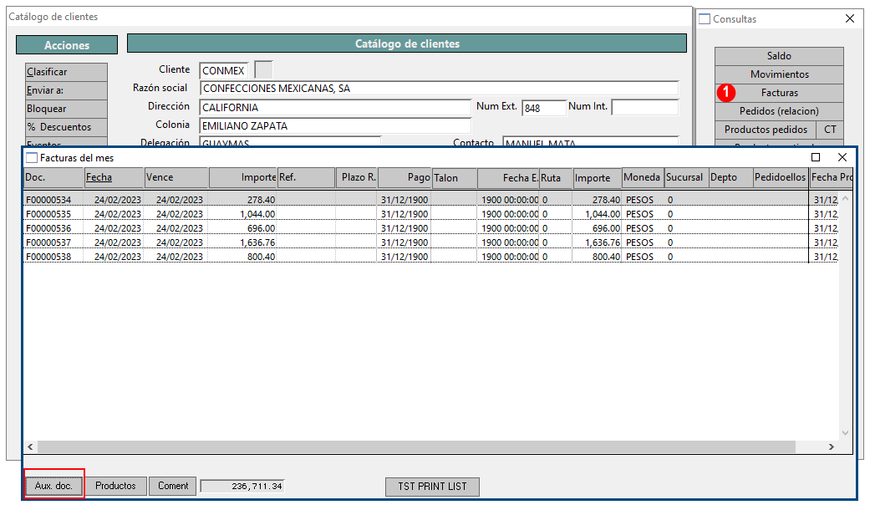Click the down arrow of vertical scrollbar
The height and width of the screenshot is (505, 870).
[846, 433]
